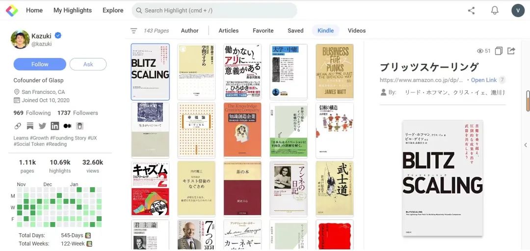Open the 君主論 book cover
The image size is (530, 251).
pyautogui.click(x=151, y=235)
